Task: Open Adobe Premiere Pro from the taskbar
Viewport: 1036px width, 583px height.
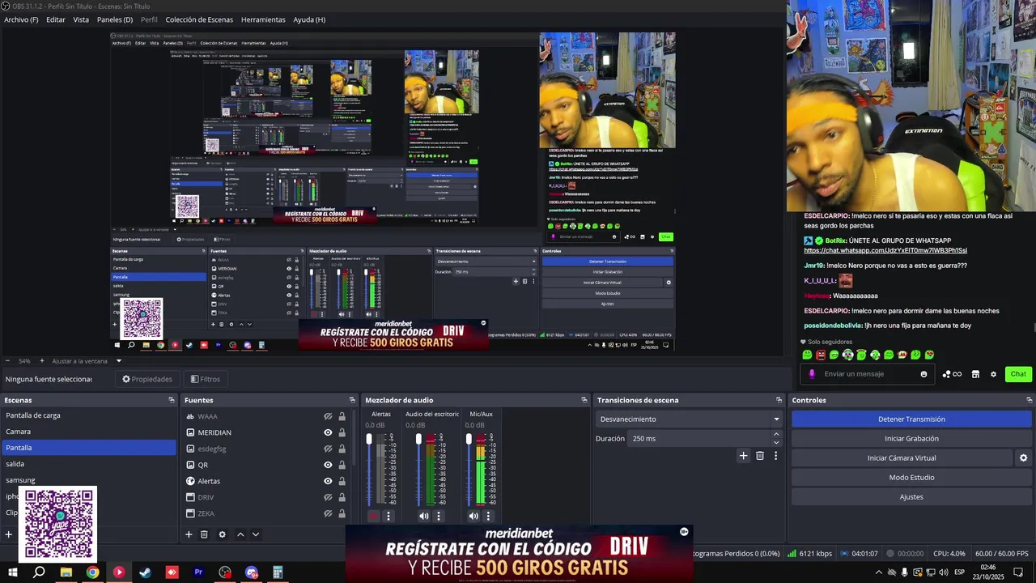Action: click(x=198, y=572)
